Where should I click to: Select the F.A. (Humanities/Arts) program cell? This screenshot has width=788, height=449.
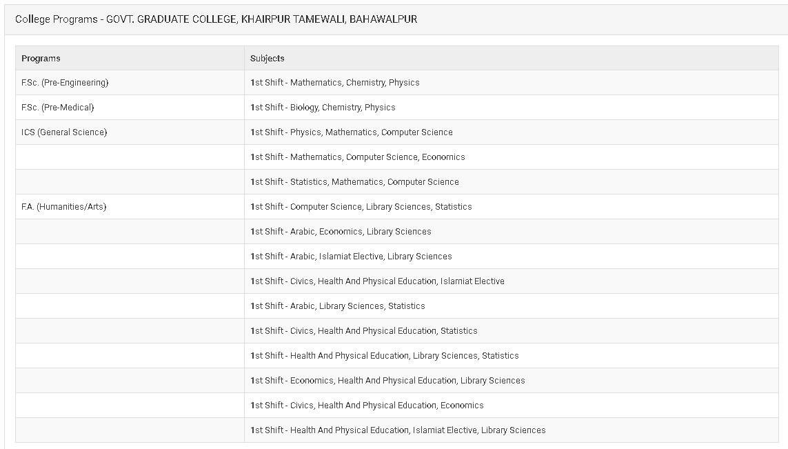pyautogui.click(x=130, y=207)
